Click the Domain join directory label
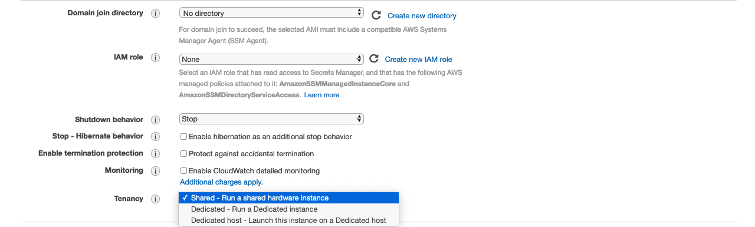755x227 pixels. pyautogui.click(x=106, y=12)
